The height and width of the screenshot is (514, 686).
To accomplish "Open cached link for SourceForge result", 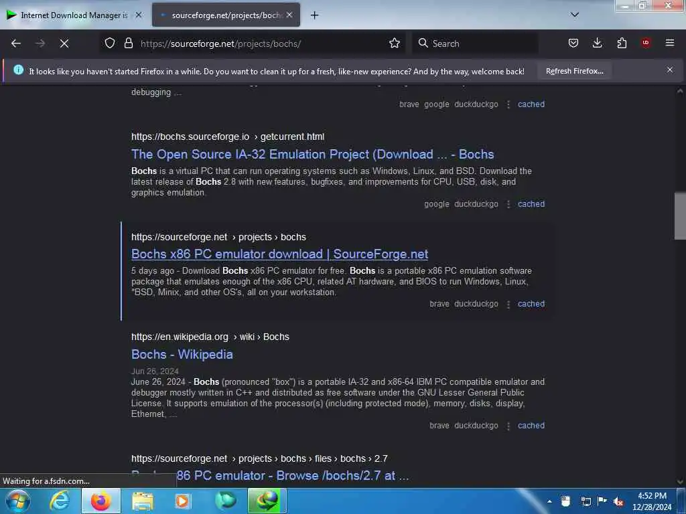I will pyautogui.click(x=531, y=303).
